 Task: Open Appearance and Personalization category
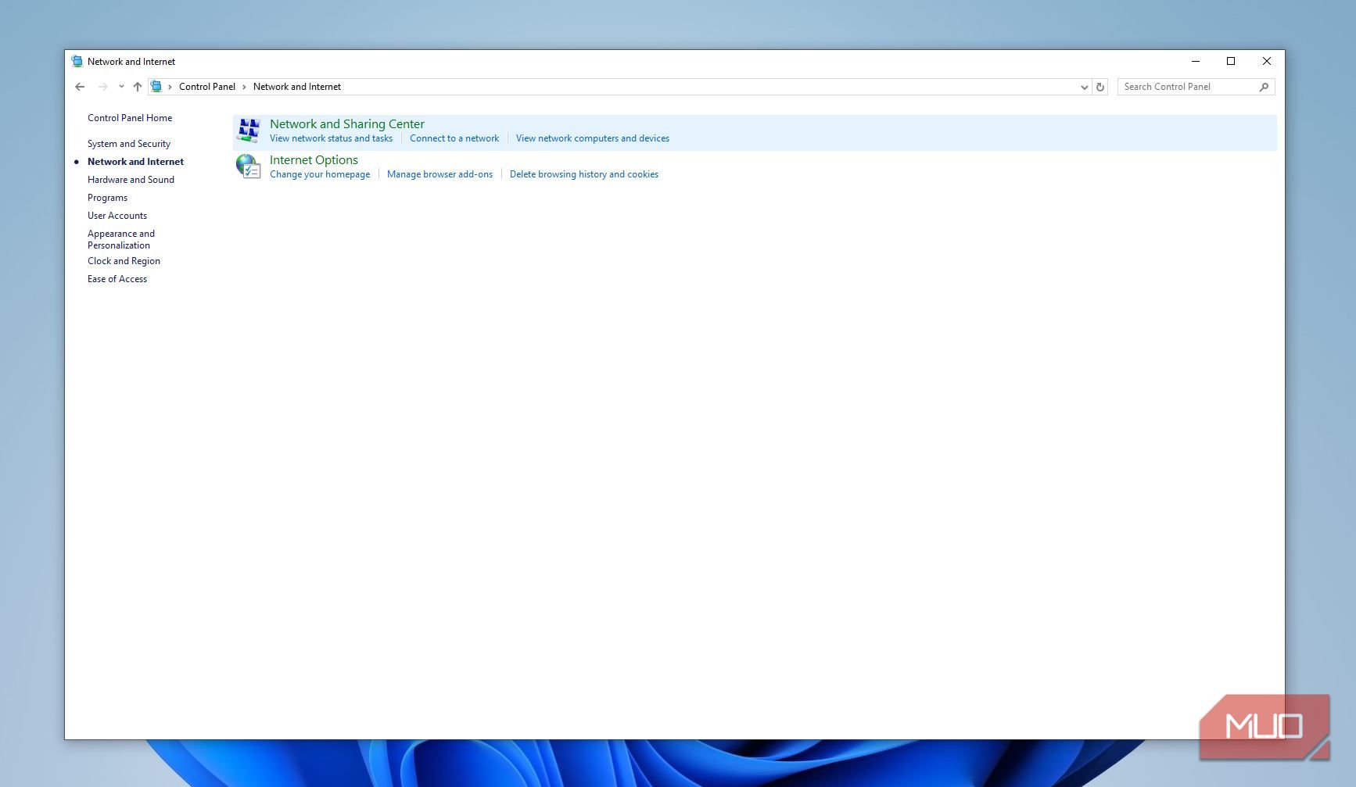coord(121,239)
